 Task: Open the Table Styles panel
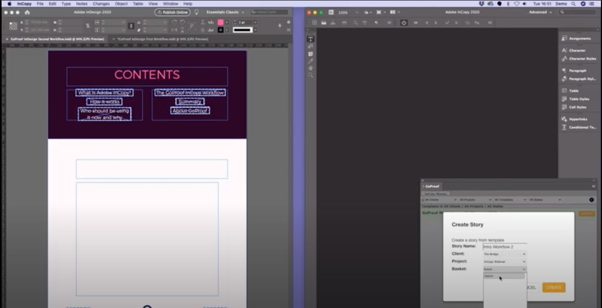(575, 99)
